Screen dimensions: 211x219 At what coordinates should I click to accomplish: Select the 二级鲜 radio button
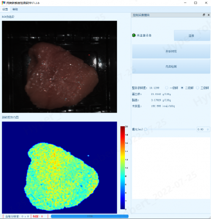coord(182,88)
